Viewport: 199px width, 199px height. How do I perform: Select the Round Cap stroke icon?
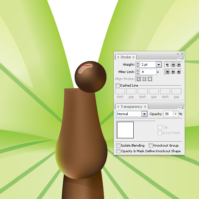(173, 65)
